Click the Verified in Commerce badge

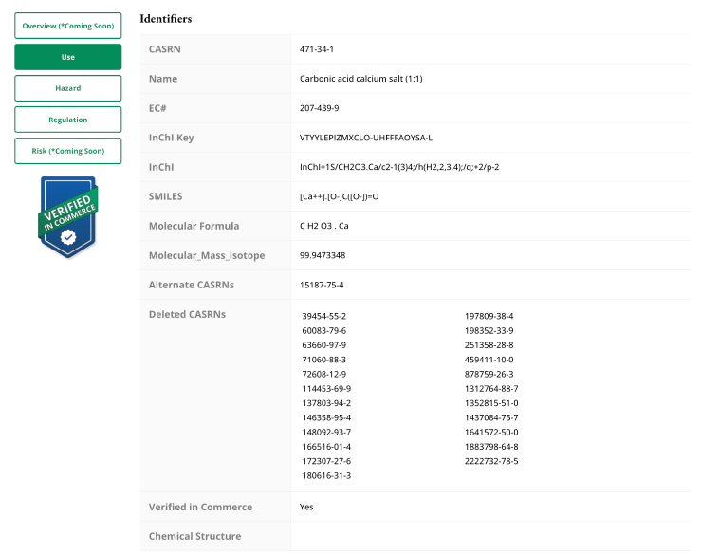[68, 217]
